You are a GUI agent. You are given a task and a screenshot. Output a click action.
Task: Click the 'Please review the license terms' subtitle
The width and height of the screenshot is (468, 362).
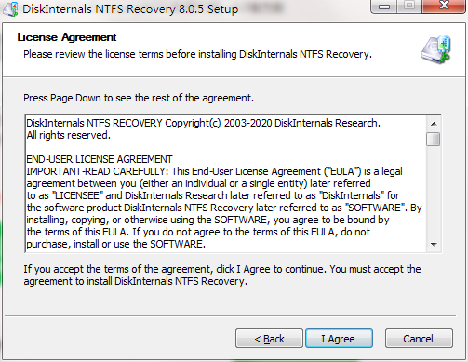(197, 54)
